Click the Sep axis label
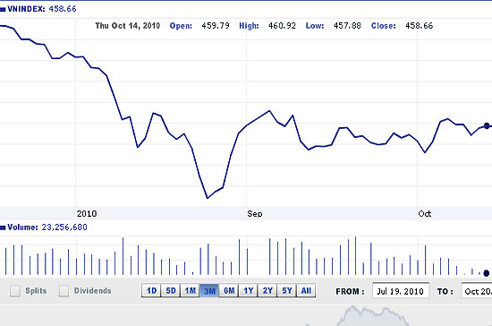 pyautogui.click(x=254, y=214)
